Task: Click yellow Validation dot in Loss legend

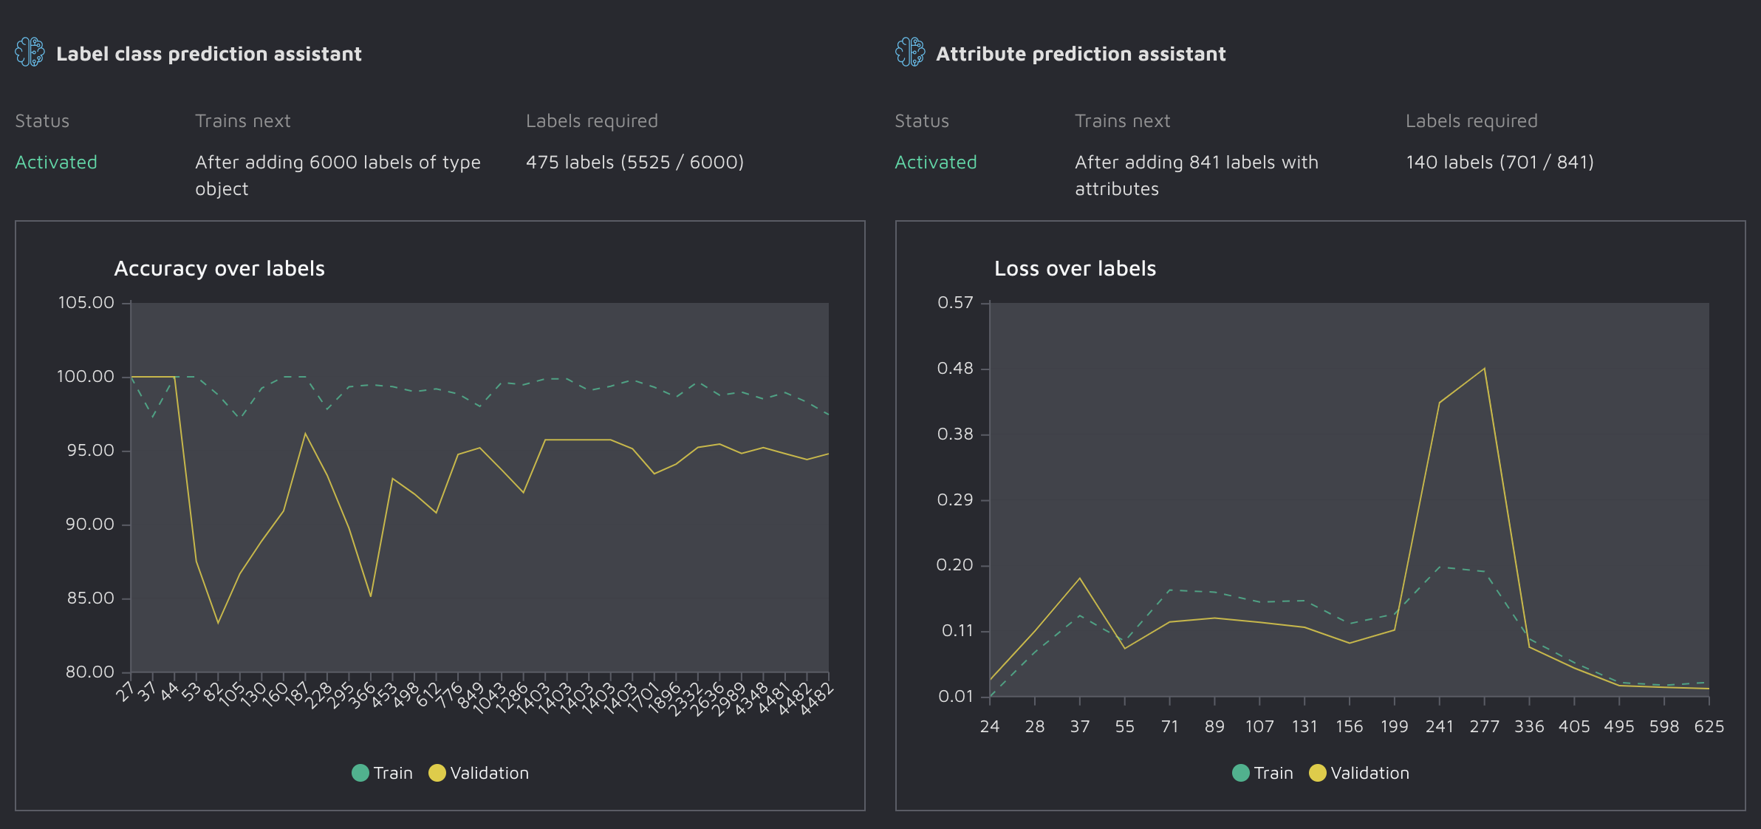Action: point(1317,773)
